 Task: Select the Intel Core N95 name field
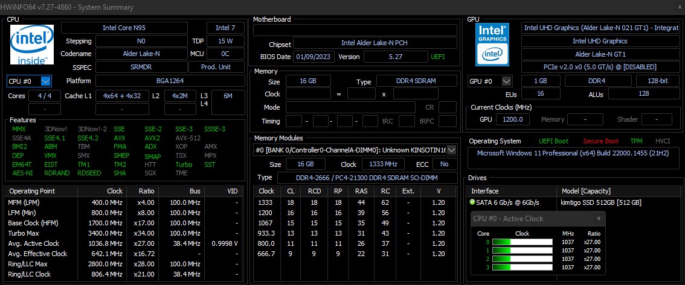[x=124, y=28]
